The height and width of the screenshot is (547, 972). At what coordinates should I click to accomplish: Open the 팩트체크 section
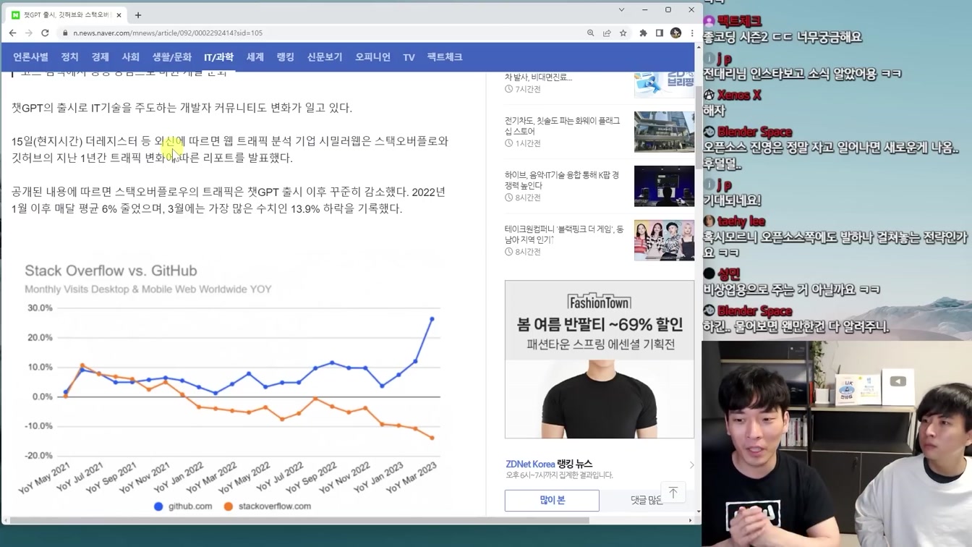click(444, 57)
